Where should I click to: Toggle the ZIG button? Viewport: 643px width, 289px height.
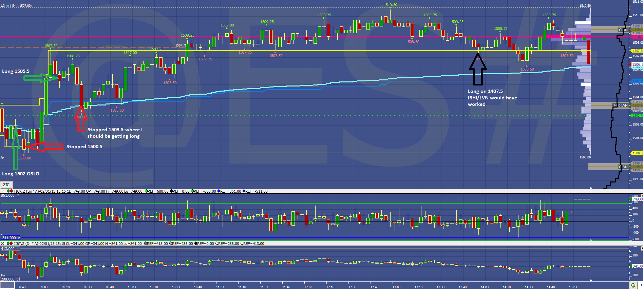point(6,185)
